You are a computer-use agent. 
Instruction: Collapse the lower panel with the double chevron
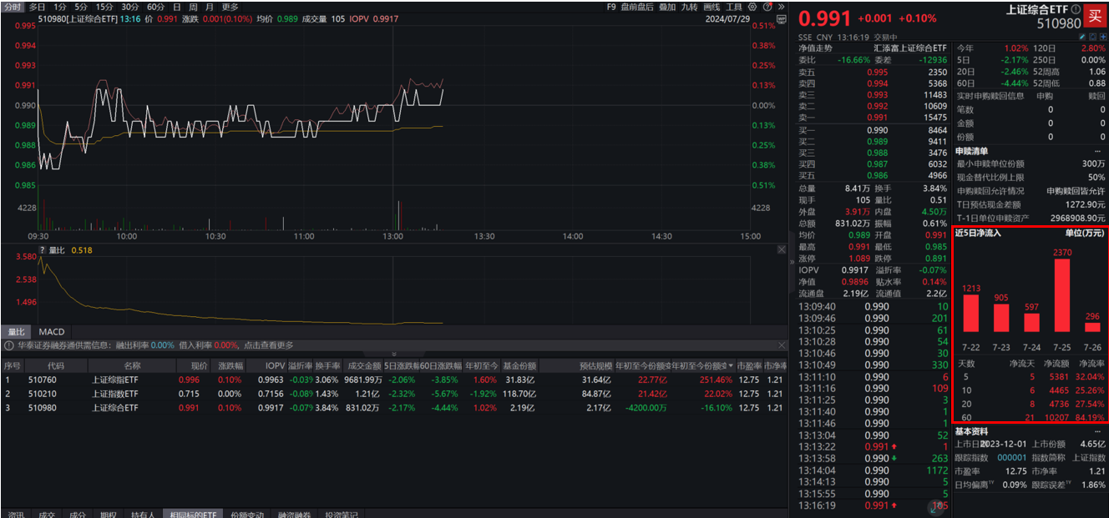click(394, 354)
